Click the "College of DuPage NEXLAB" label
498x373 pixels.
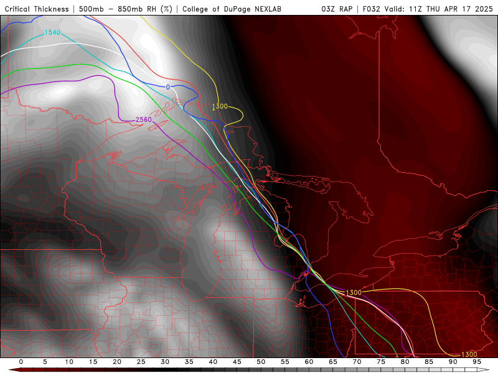coord(232,9)
